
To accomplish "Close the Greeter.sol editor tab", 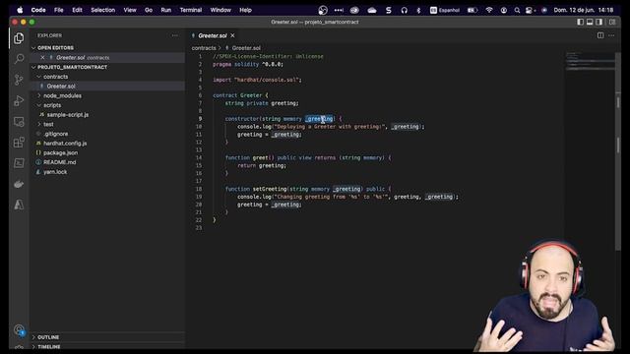I will pos(232,35).
